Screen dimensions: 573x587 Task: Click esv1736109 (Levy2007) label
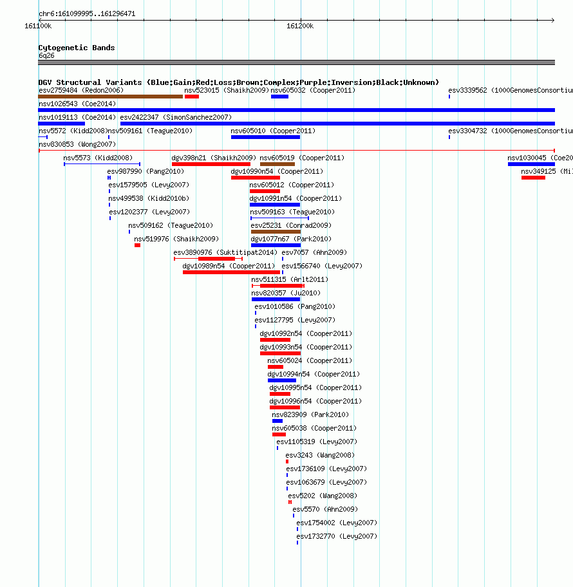(326, 467)
